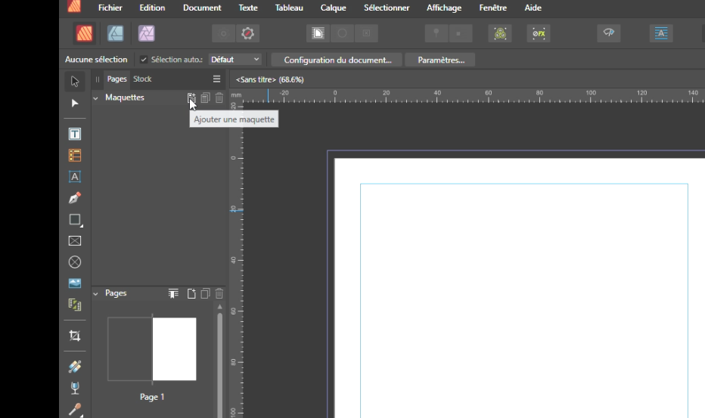Click Configuration du document button
705x418 pixels.
pos(337,60)
